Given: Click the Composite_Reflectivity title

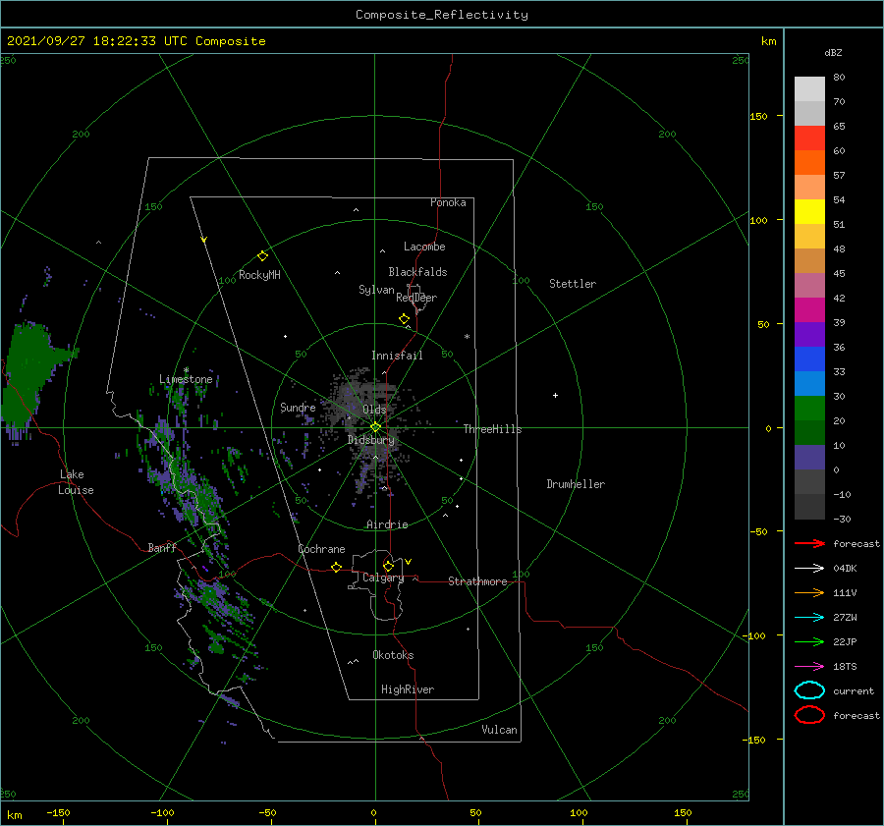Looking at the screenshot, I should [x=441, y=15].
